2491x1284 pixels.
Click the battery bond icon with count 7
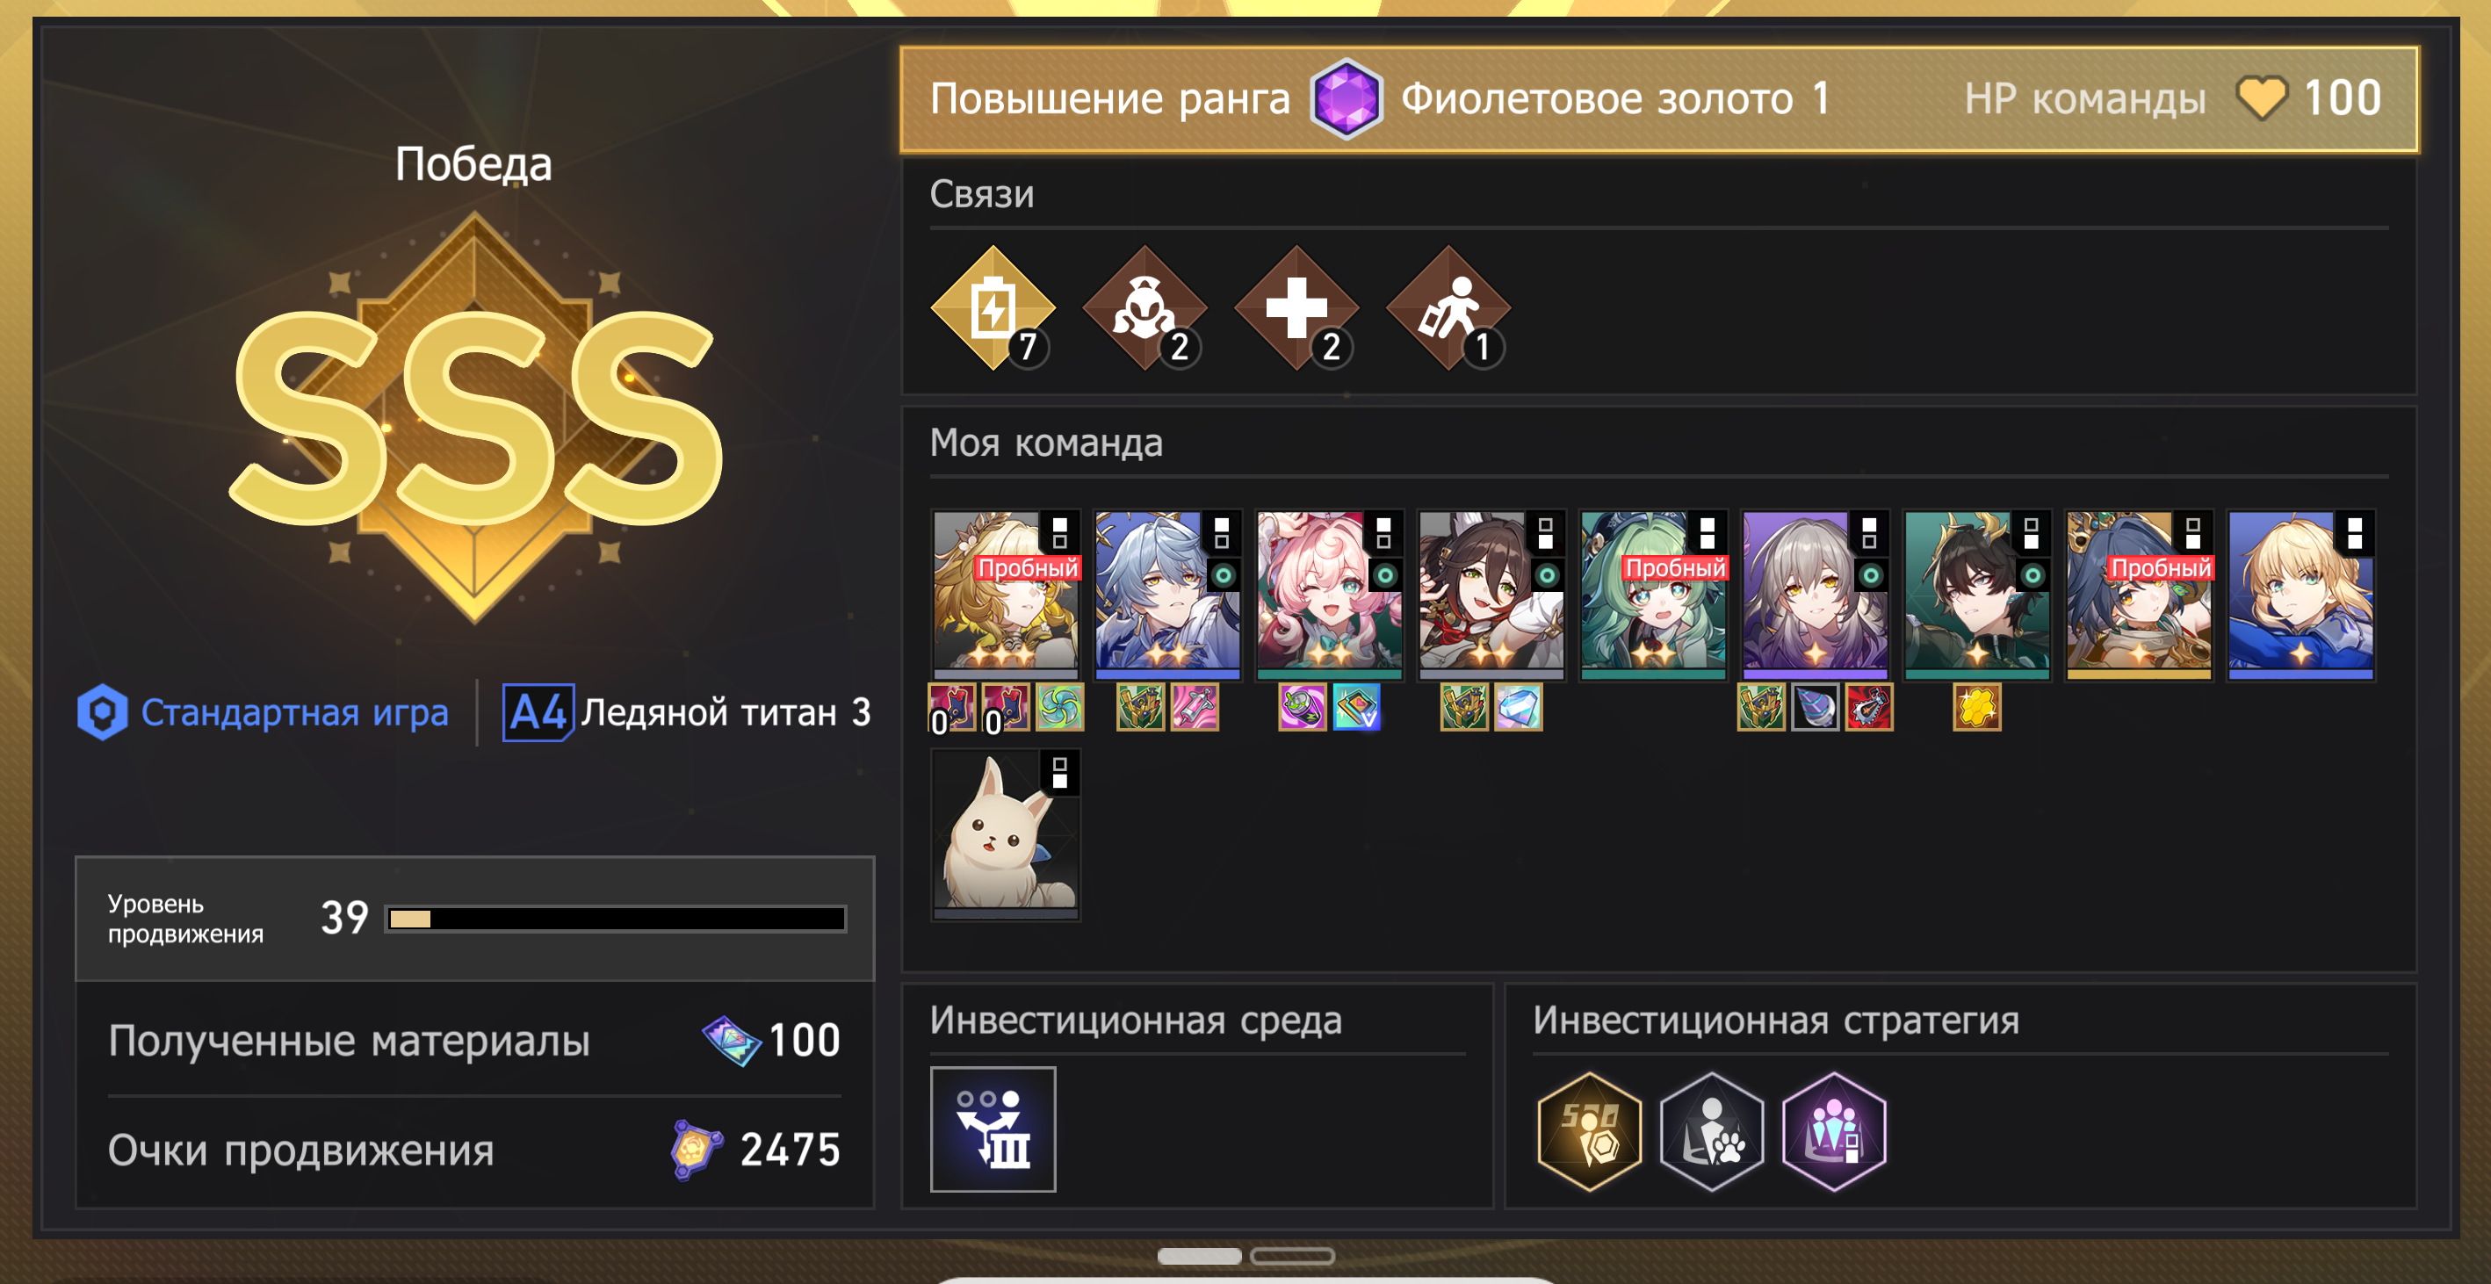pos(993,308)
